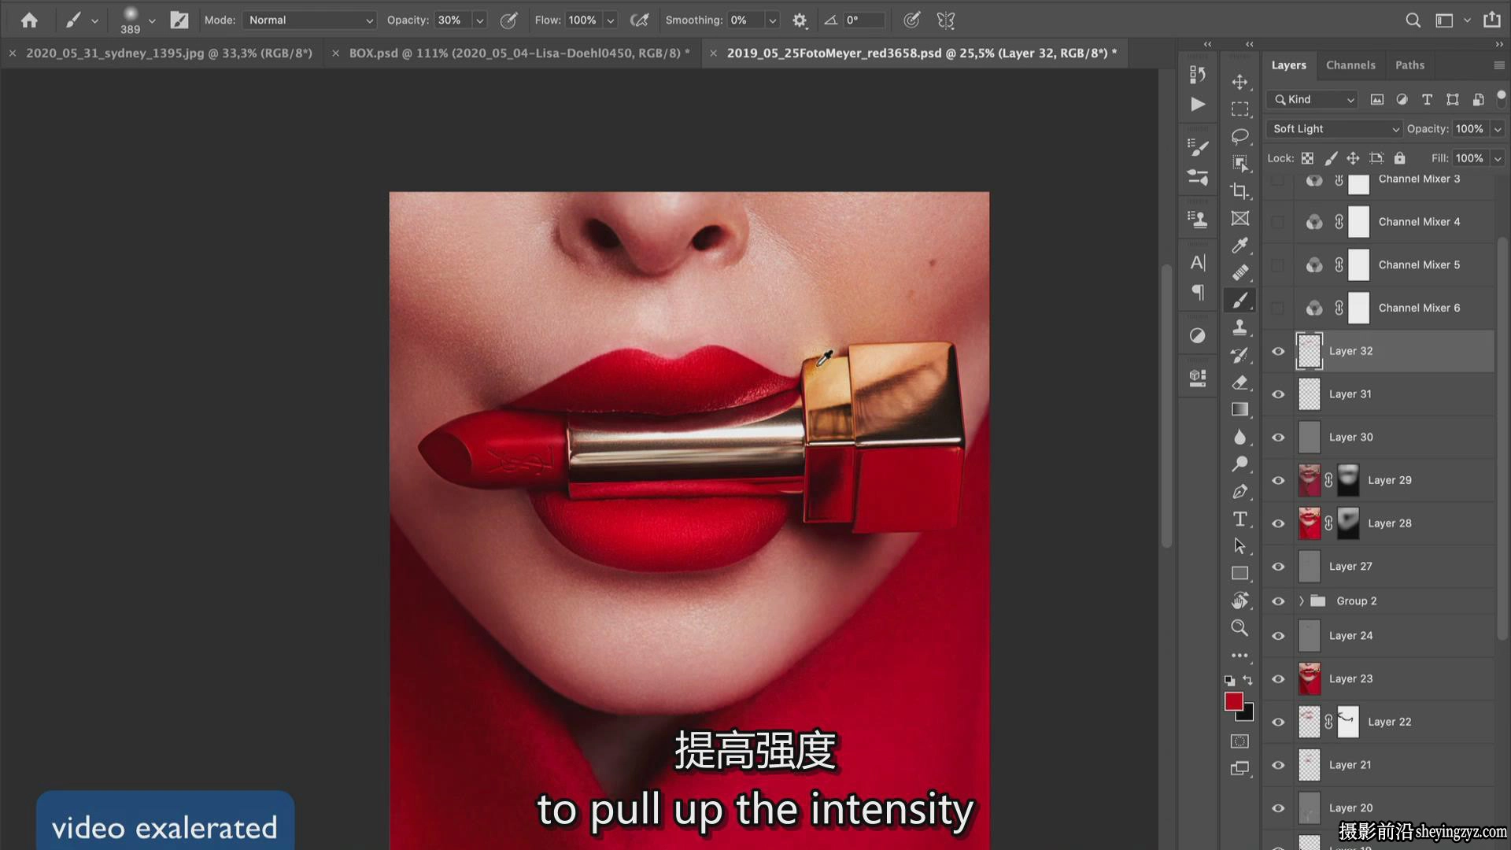Switch to 2020_05_31_sydney_1395.jpg document tab
This screenshot has height=850, width=1511.
coord(168,53)
